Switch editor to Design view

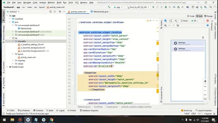[x=208, y=16]
